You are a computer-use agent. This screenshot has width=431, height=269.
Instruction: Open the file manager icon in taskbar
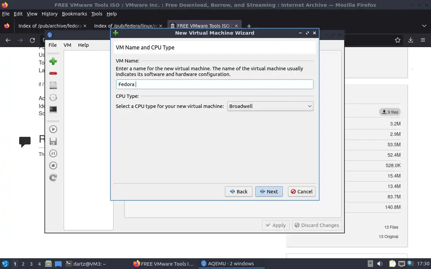click(48, 264)
